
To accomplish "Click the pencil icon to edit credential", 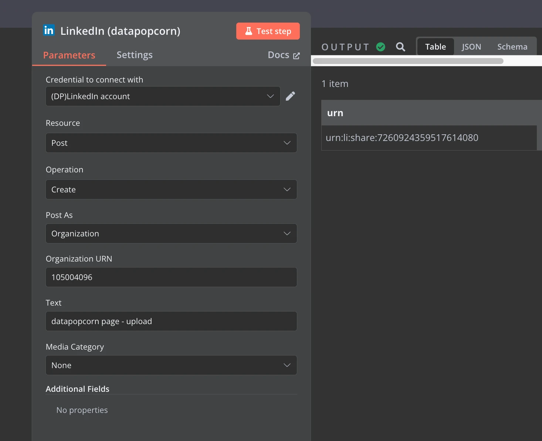I will click(291, 96).
